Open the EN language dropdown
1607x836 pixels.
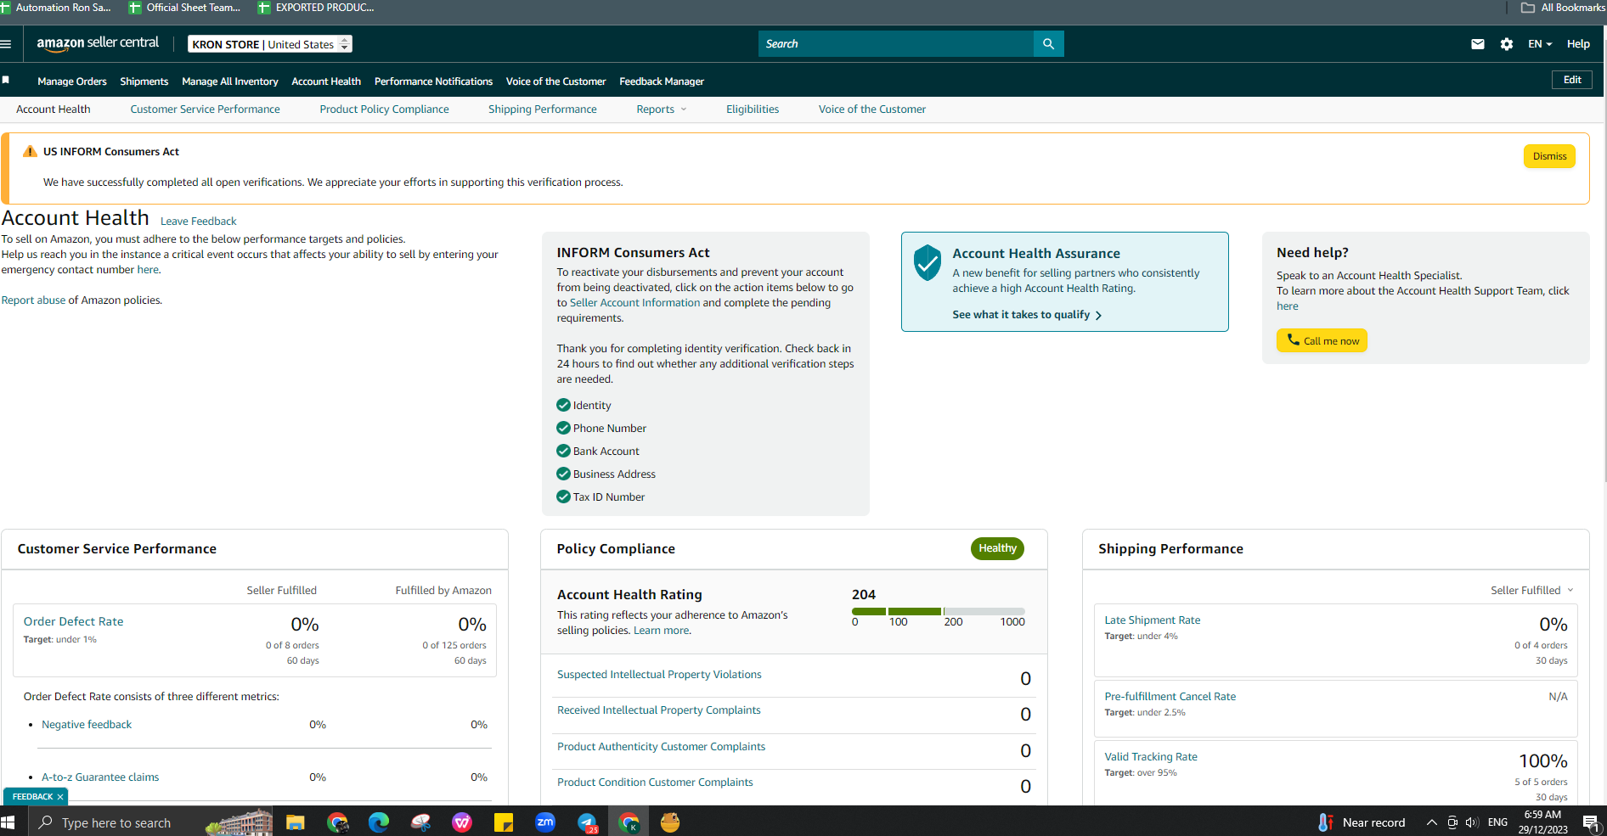coord(1540,44)
